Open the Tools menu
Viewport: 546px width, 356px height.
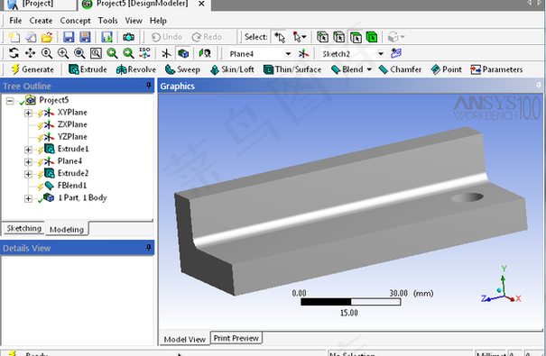click(107, 21)
